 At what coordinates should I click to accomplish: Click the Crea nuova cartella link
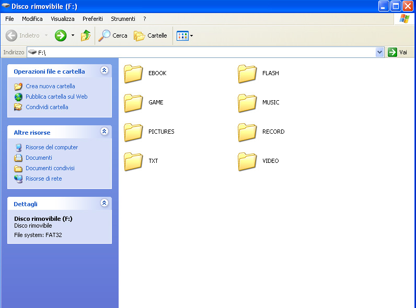point(50,86)
